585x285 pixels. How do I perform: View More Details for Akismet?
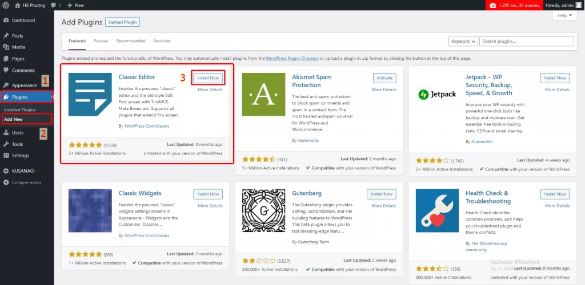(383, 89)
